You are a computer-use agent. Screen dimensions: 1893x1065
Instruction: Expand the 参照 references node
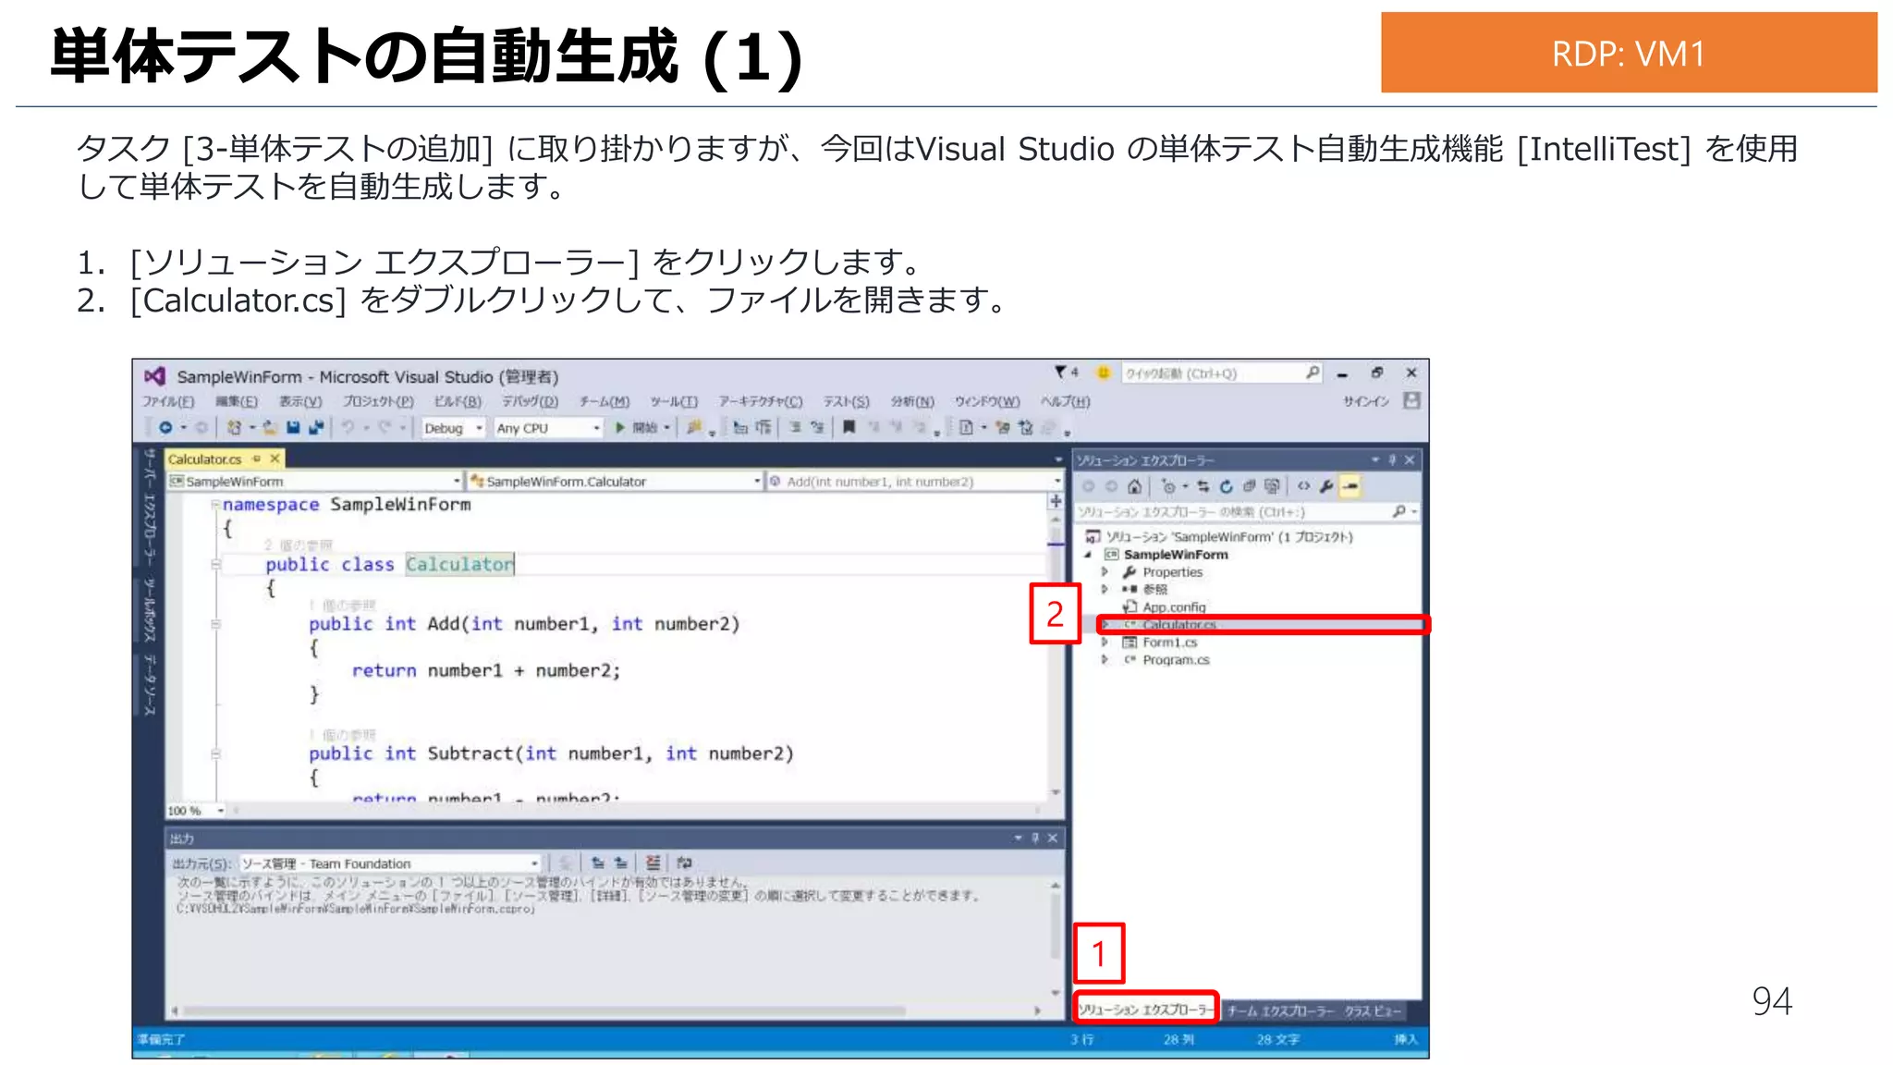(x=1105, y=589)
